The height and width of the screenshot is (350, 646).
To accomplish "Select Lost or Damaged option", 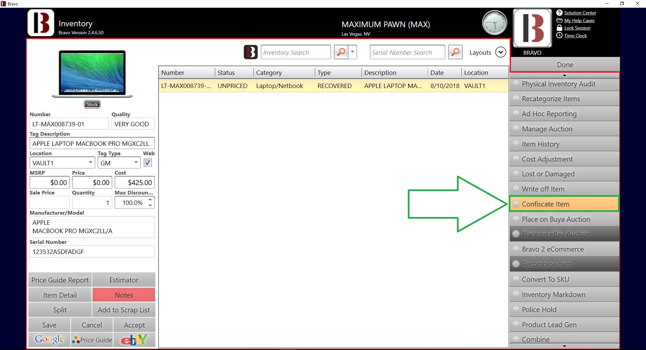I will [565, 174].
